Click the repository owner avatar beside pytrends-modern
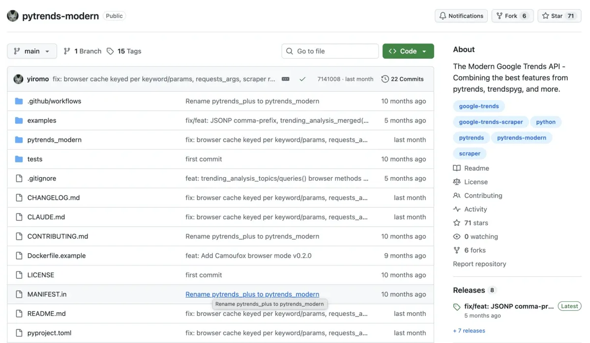590x343 pixels. (x=13, y=16)
